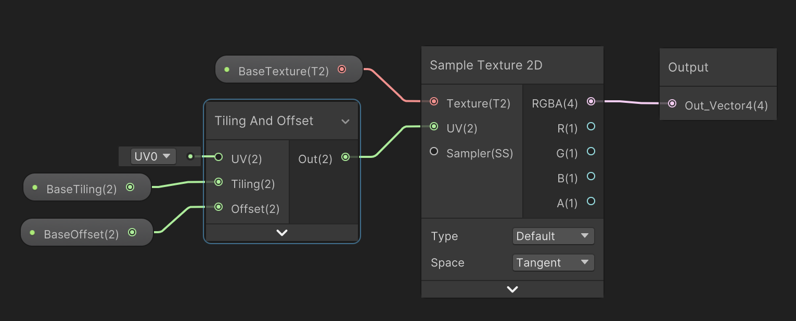Click the BaseTexture(T2) property output port
Viewport: 796px width, 321px height.
342,69
